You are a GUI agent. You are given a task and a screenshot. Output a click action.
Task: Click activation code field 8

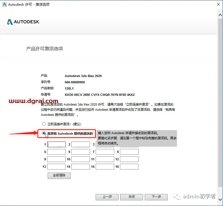[129, 152]
